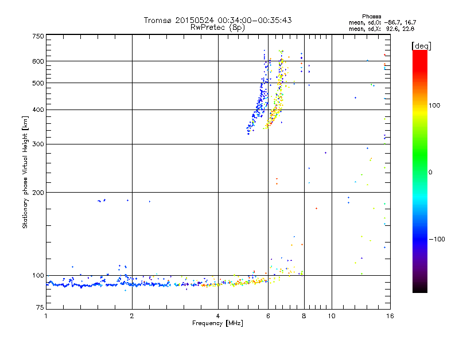Click the 'Stationary phase Virtual Height [km]' axis label
Image resolution: width=459 pixels, height=344 pixels.
coord(25,172)
